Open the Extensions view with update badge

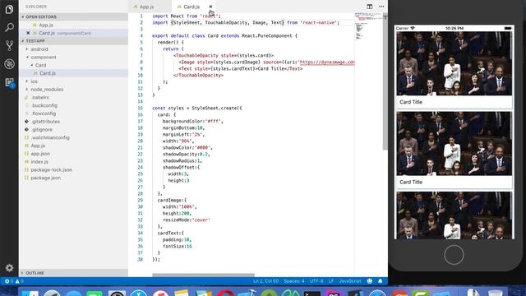(9, 82)
